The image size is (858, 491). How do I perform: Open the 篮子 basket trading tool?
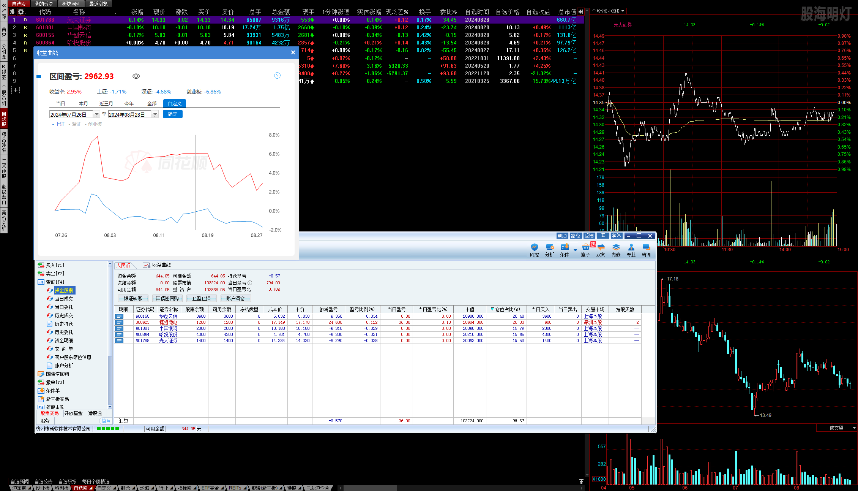585,250
